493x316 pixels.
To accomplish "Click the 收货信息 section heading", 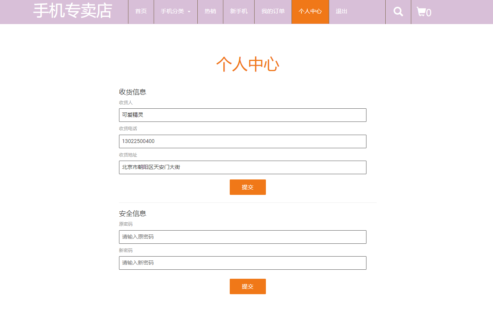I will (x=133, y=91).
